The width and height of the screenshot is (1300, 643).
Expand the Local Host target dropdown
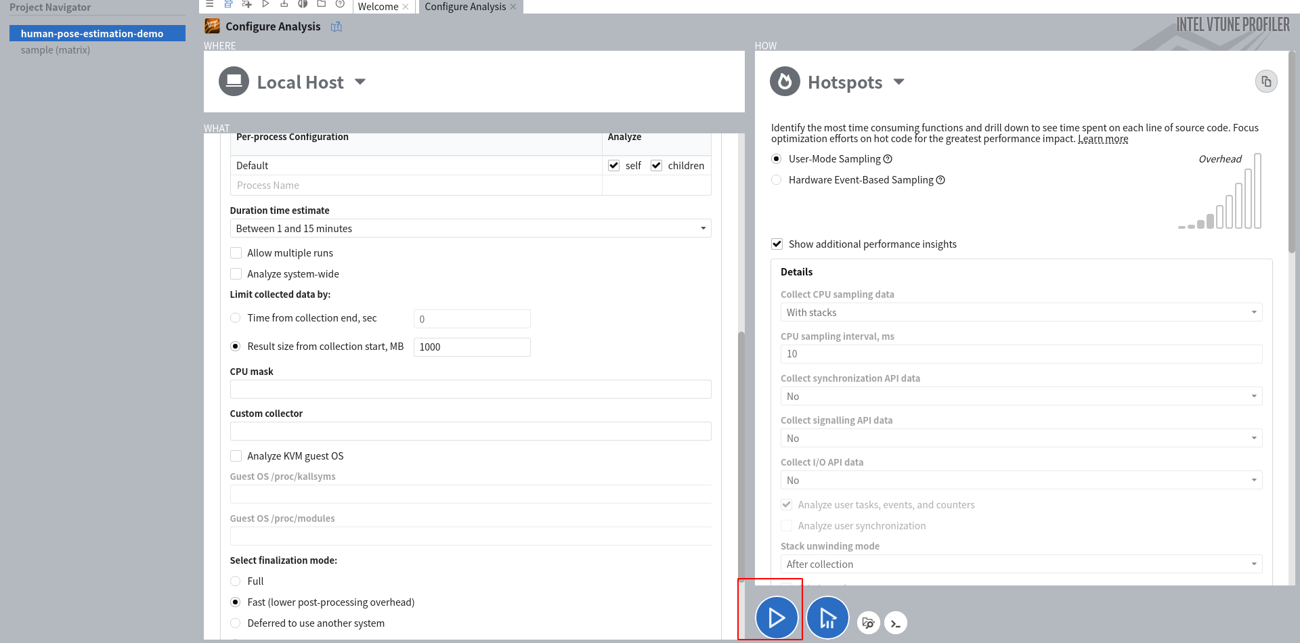tap(360, 82)
